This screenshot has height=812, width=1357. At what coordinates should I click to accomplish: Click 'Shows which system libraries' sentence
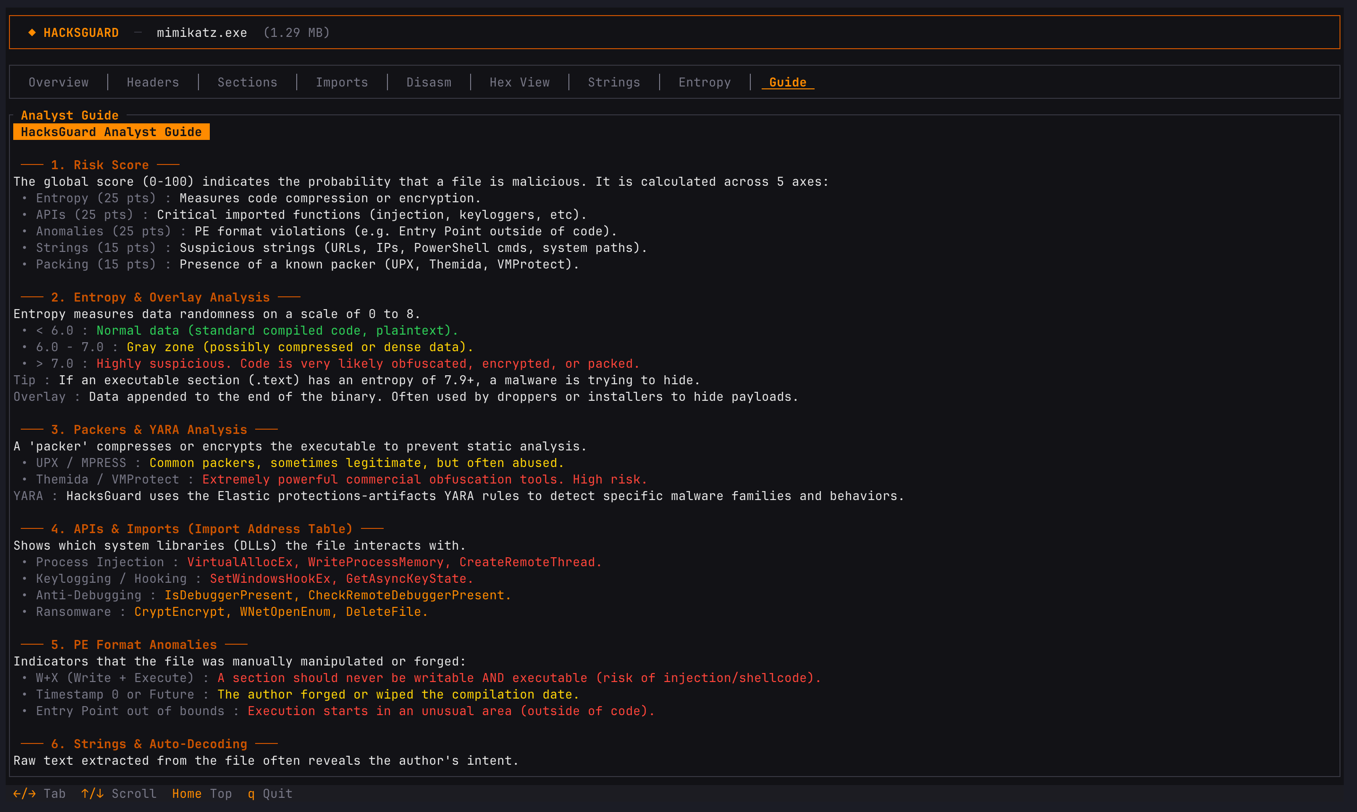click(x=240, y=545)
